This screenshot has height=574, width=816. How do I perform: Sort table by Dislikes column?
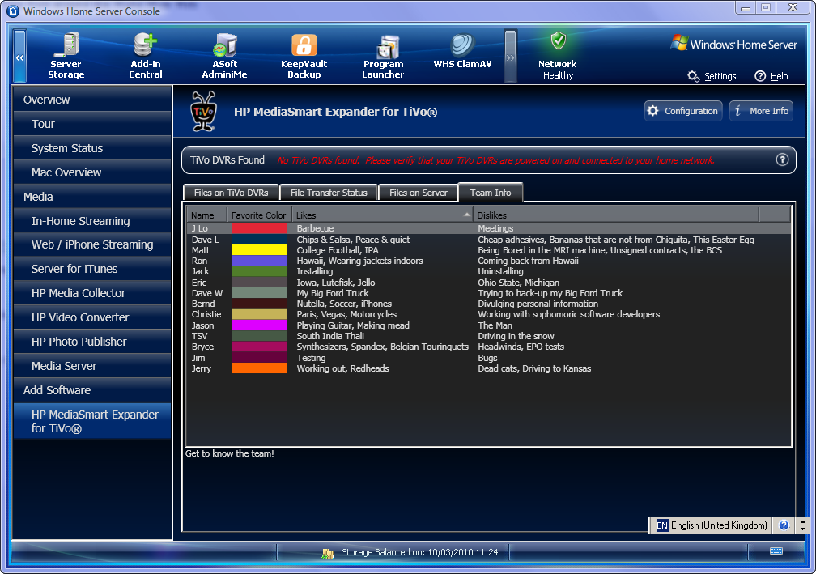click(616, 215)
